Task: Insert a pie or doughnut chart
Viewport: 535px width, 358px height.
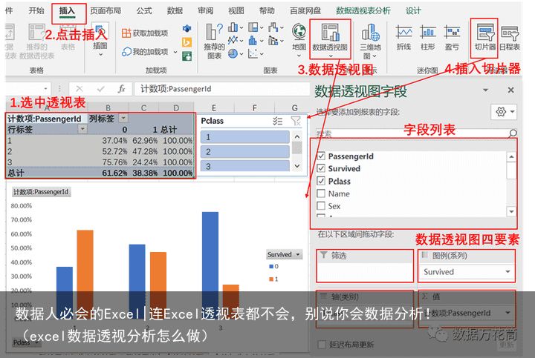Action: 236,53
